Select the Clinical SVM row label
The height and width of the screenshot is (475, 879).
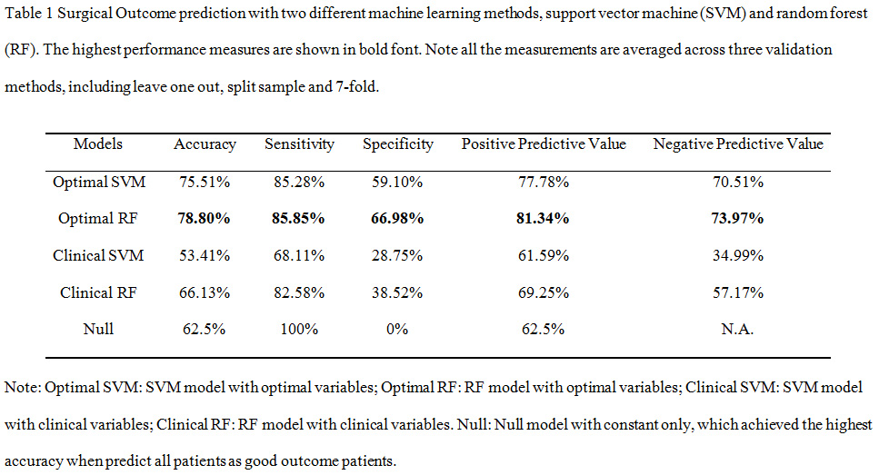point(98,255)
